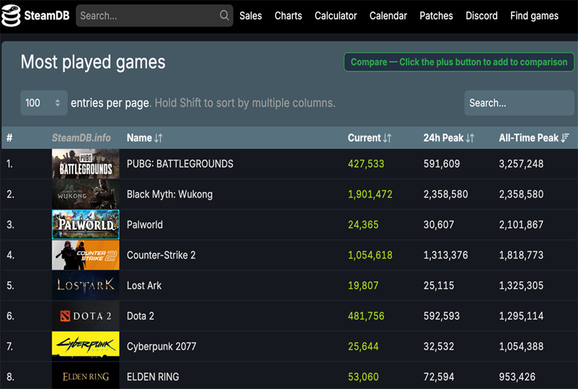This screenshot has height=389, width=578.
Task: Open the Palworld name link
Action: tap(144, 225)
